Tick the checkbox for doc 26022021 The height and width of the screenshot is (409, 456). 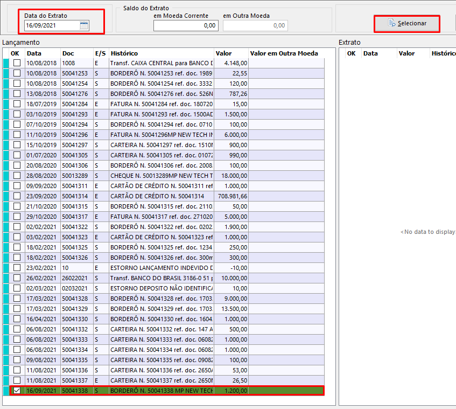[17, 278]
